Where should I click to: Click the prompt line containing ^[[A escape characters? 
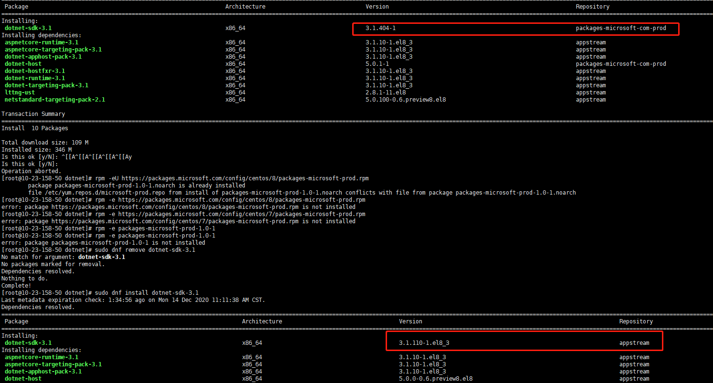click(x=67, y=157)
